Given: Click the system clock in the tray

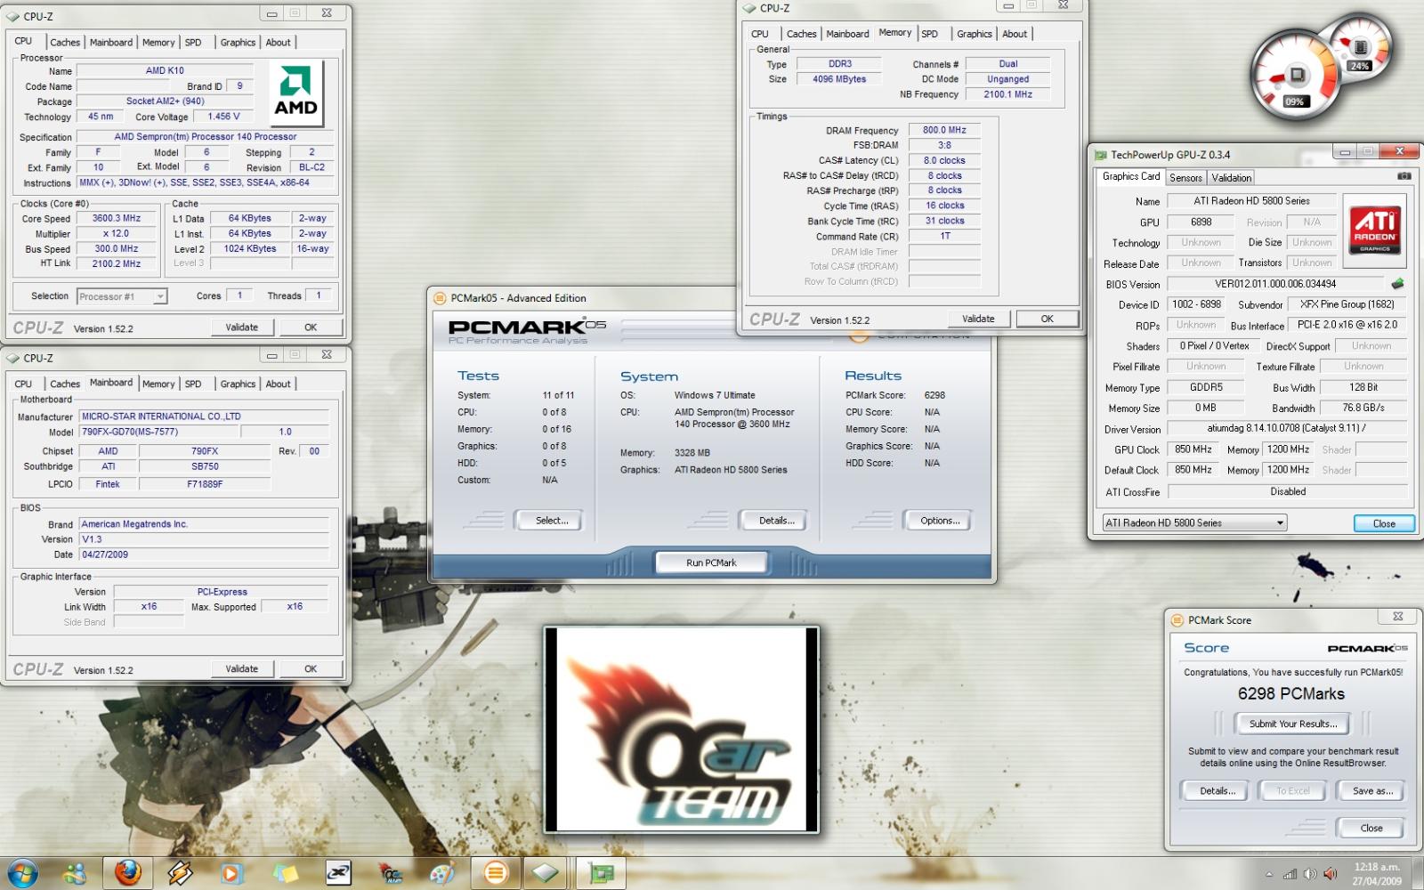Looking at the screenshot, I should point(1376,874).
